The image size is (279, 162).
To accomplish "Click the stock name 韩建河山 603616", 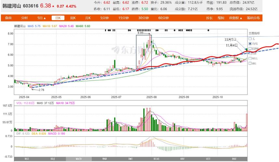I will pos(20,6).
